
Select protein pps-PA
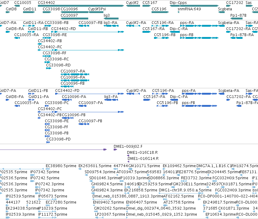point(199,94)
